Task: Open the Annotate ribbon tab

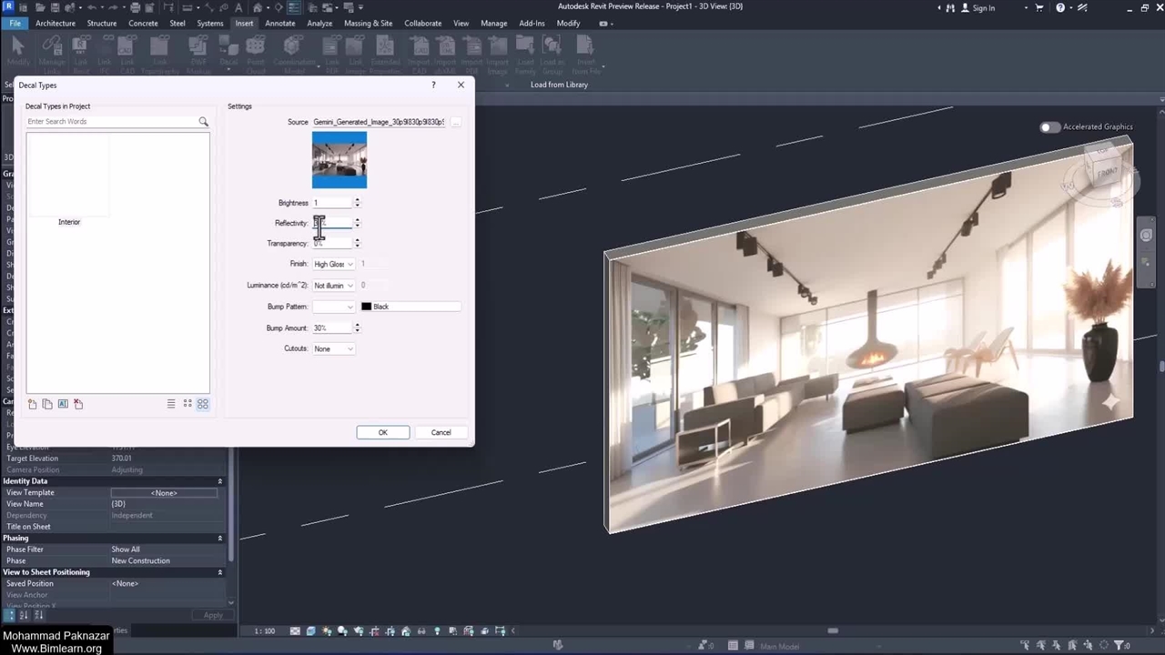Action: click(279, 24)
